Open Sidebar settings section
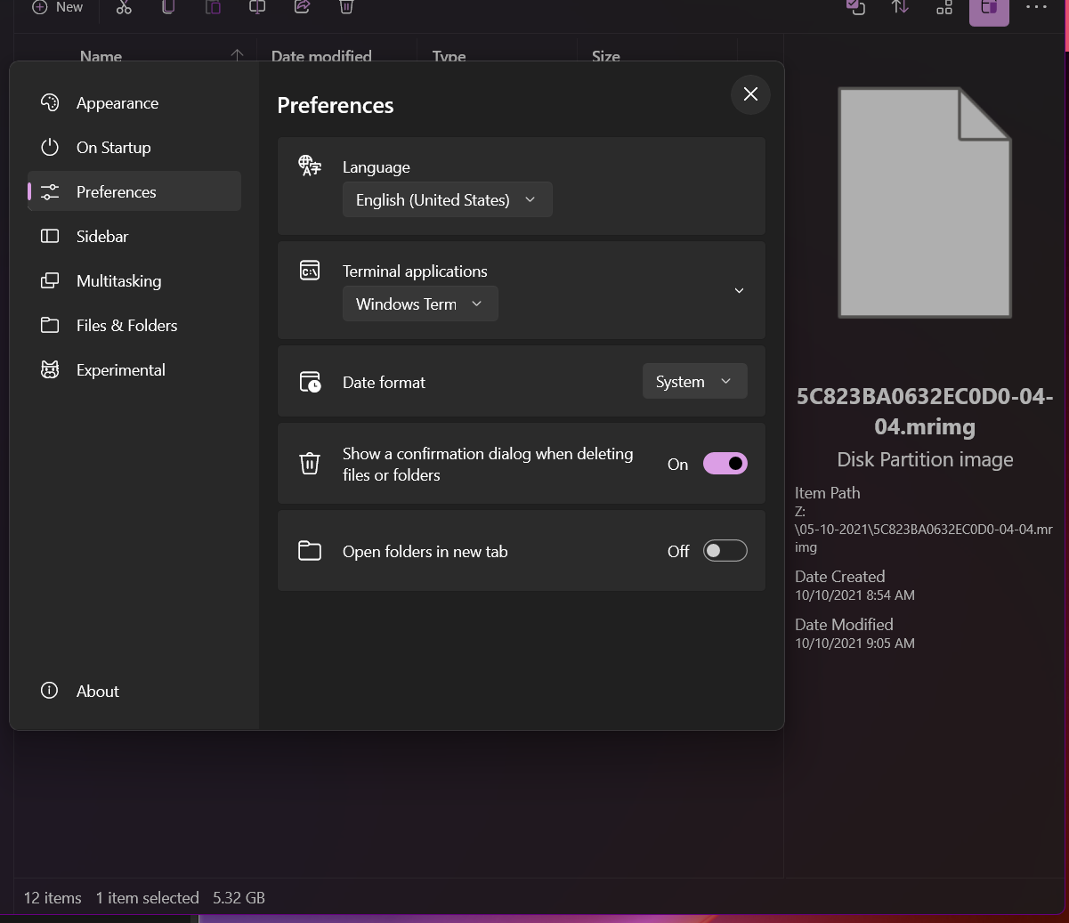Viewport: 1069px width, 923px height. click(134, 236)
